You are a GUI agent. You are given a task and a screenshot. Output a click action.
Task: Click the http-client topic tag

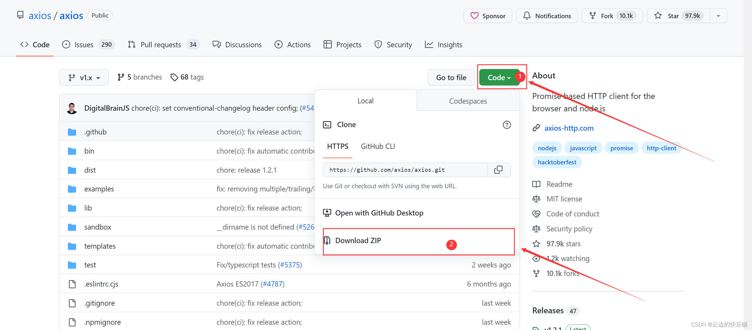click(661, 148)
